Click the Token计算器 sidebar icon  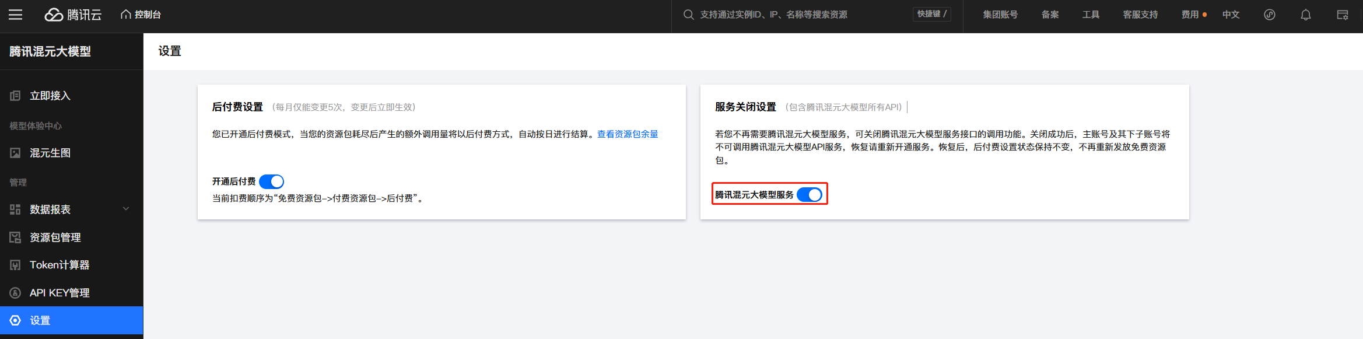click(x=15, y=265)
